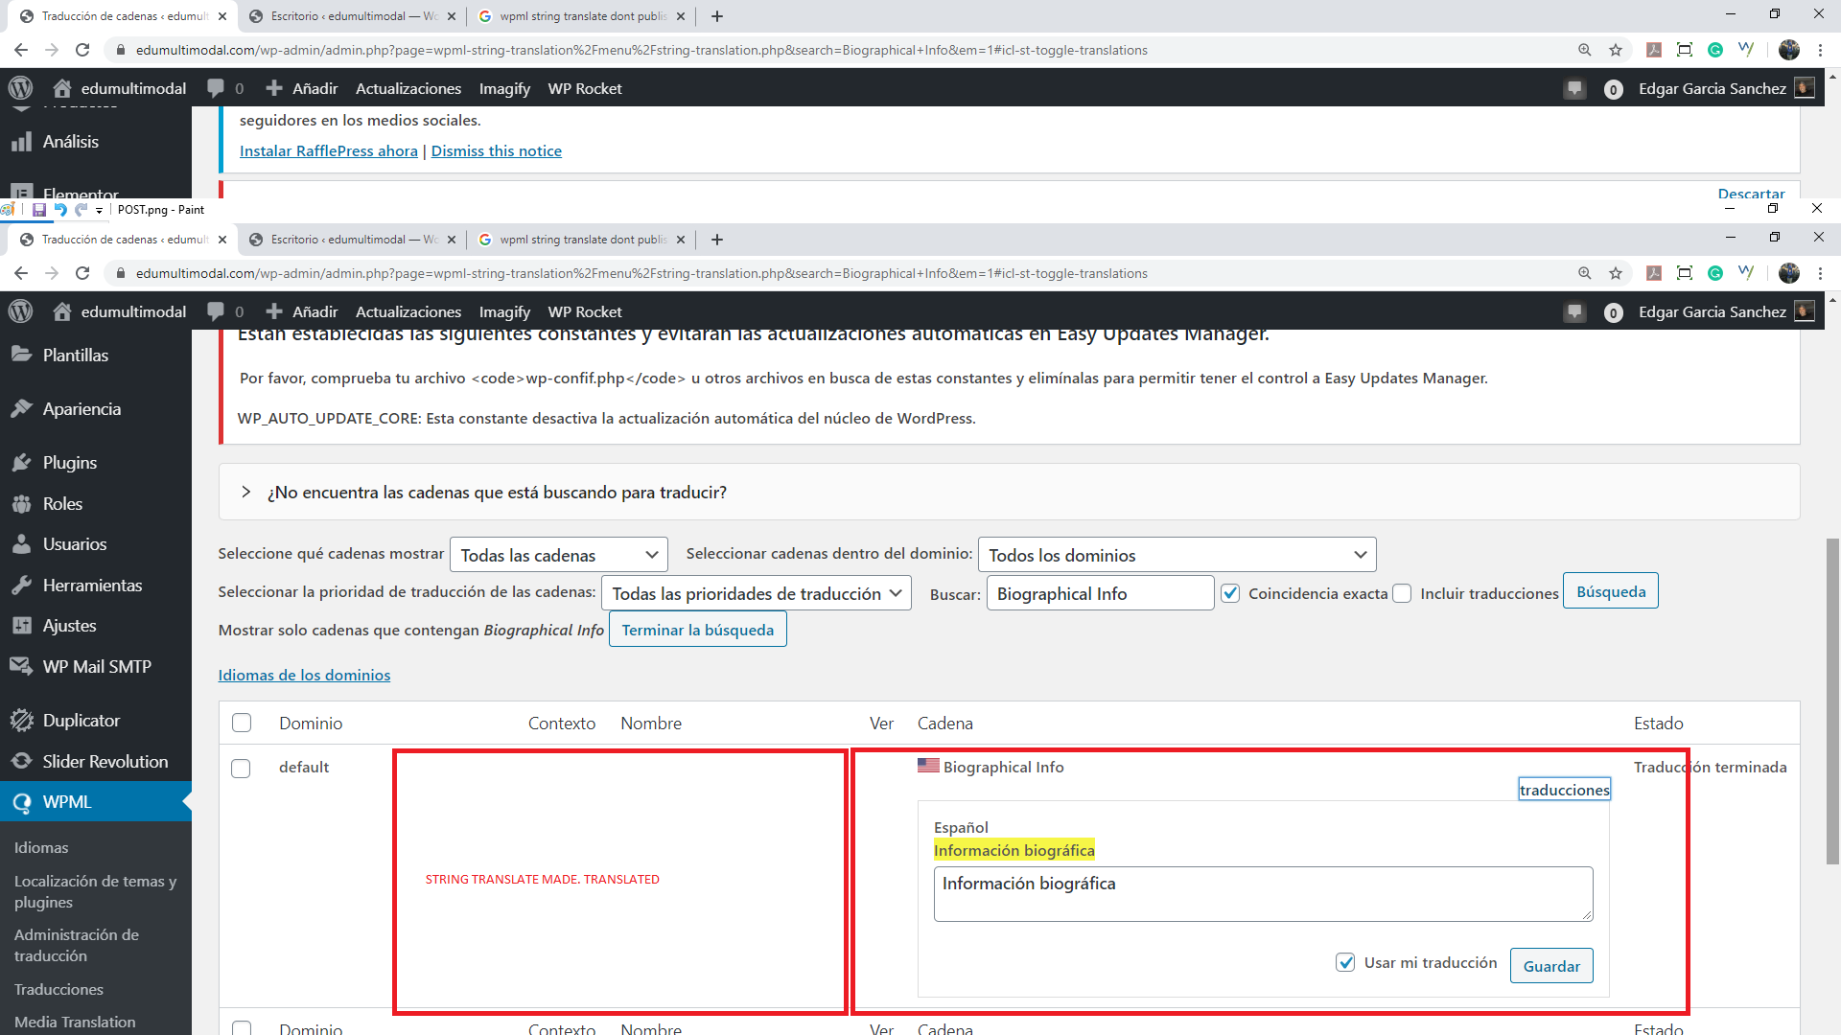This screenshot has width=1841, height=1035.
Task: Open the Todos los dominios dropdown
Action: (x=1174, y=555)
